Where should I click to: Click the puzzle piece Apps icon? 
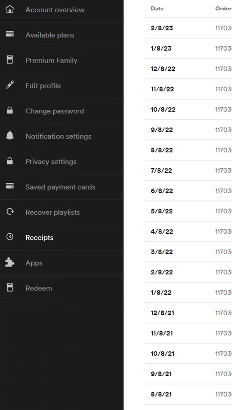10,262
